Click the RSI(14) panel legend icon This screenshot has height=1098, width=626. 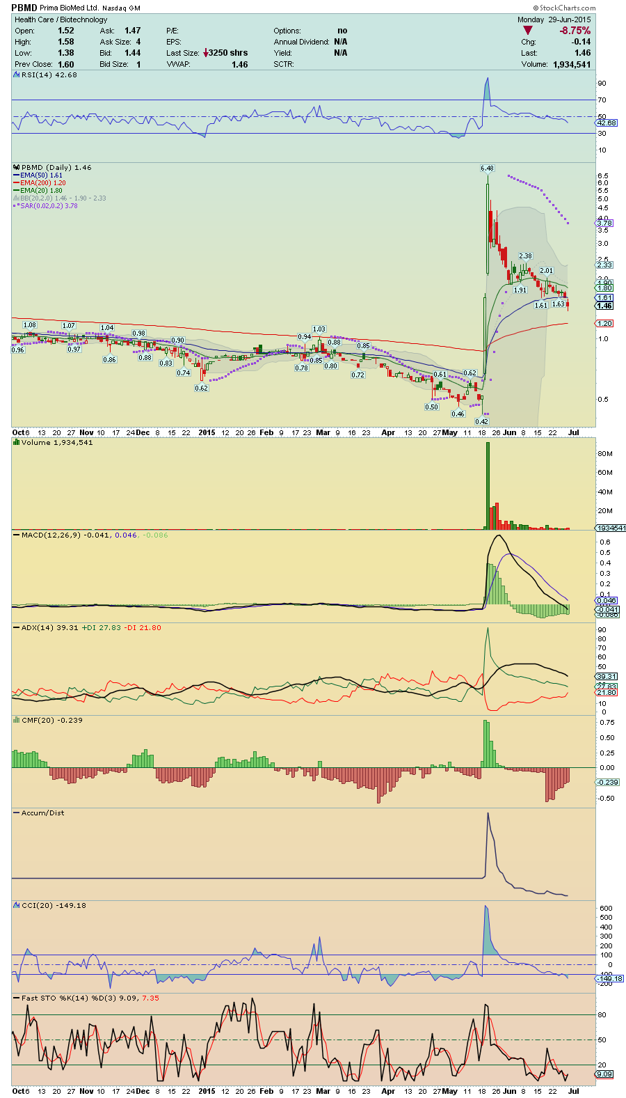17,74
